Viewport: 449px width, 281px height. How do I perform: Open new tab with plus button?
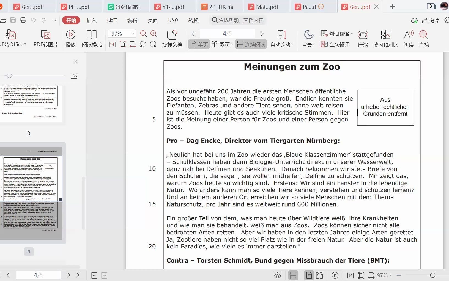[x=392, y=7]
